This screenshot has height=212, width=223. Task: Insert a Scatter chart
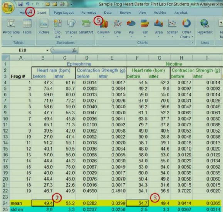point(172,28)
